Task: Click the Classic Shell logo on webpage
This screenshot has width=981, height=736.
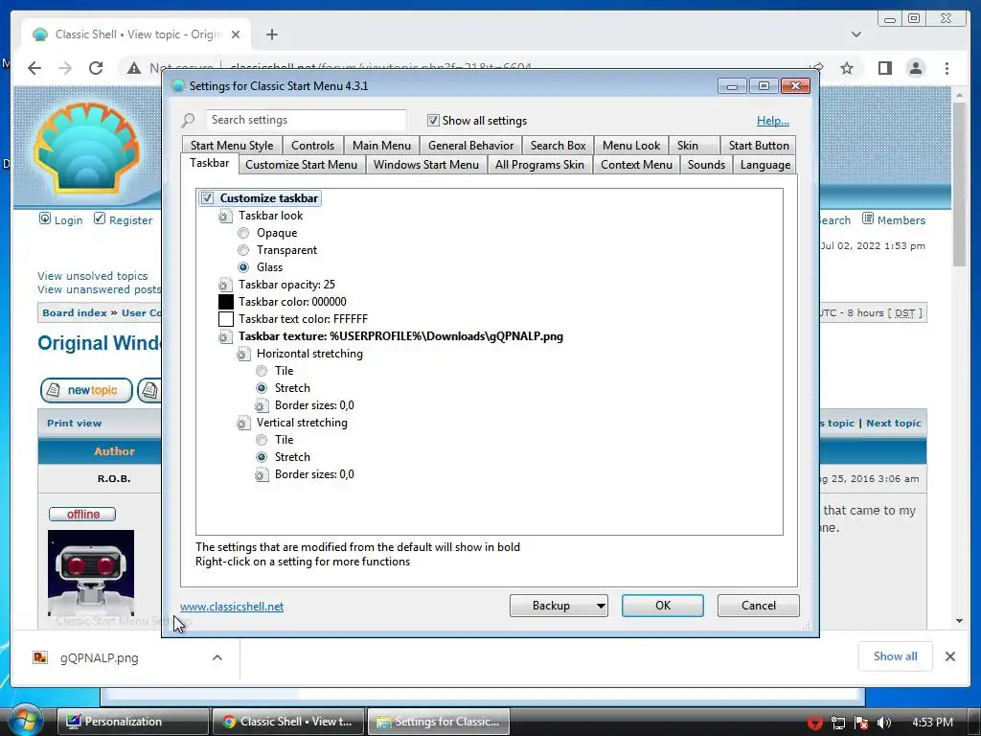Action: (87, 148)
